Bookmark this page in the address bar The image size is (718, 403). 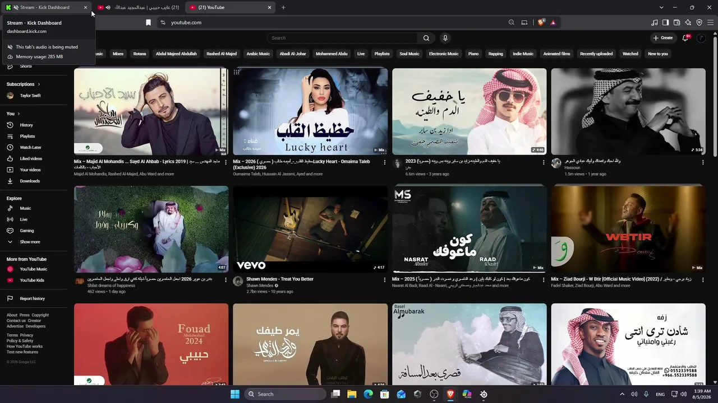coord(148,22)
